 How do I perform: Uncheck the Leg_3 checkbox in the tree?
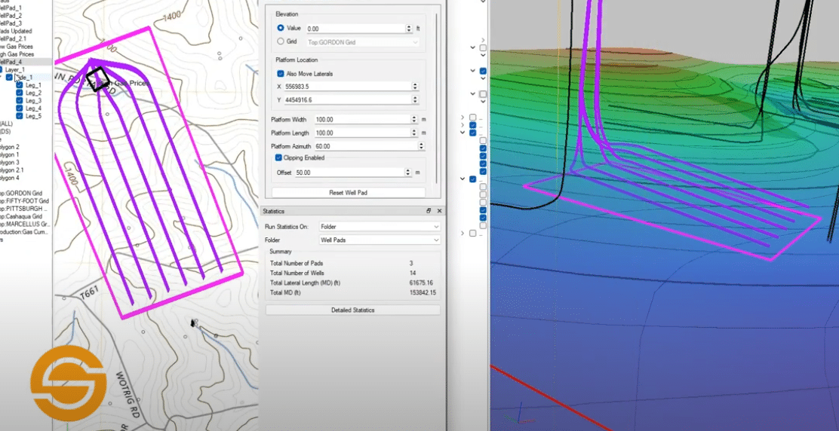coord(20,100)
